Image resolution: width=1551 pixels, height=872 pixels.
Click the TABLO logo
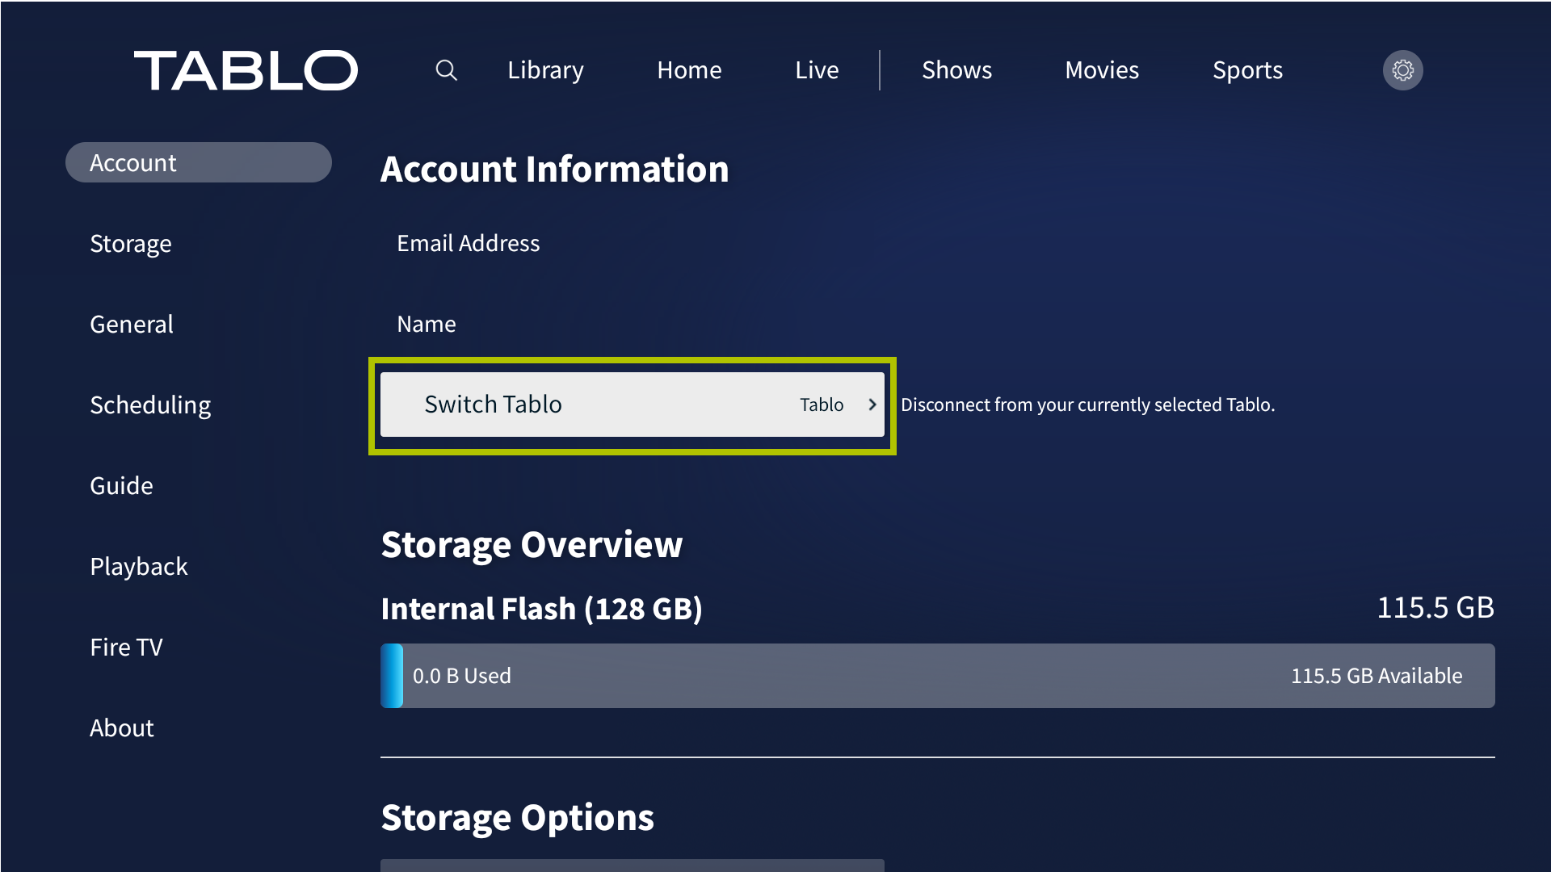click(x=246, y=70)
